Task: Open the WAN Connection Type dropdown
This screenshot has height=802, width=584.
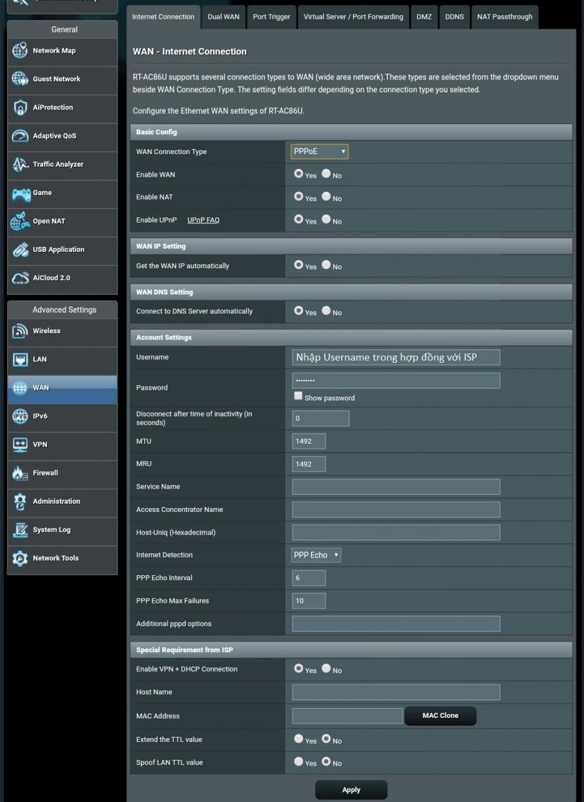Action: [x=320, y=152]
